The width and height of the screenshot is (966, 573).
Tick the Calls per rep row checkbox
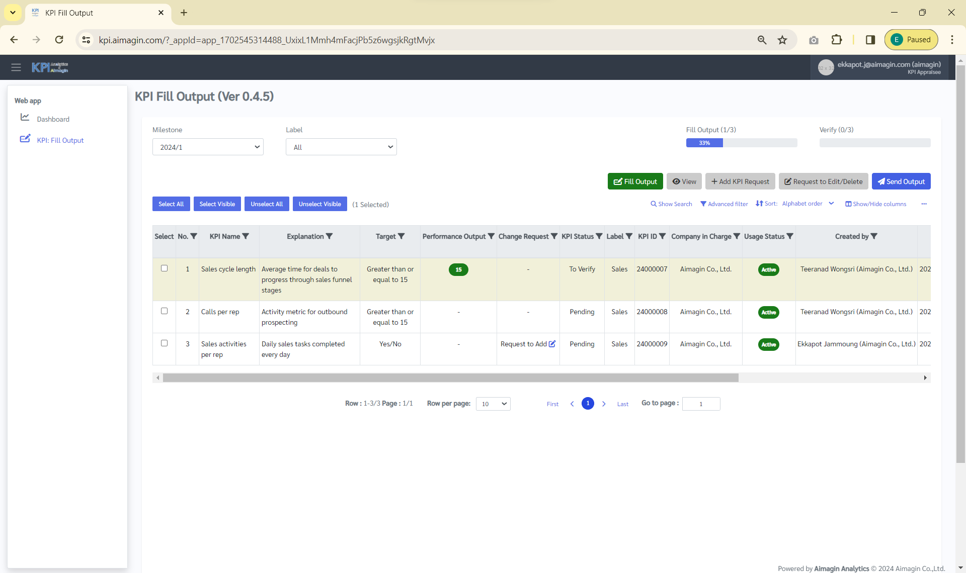pos(164,311)
